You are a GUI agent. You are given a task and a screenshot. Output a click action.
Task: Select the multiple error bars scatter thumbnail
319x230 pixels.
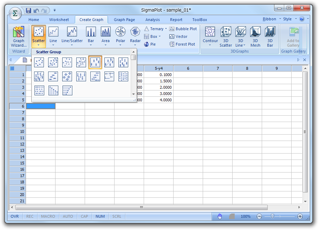pos(123,62)
